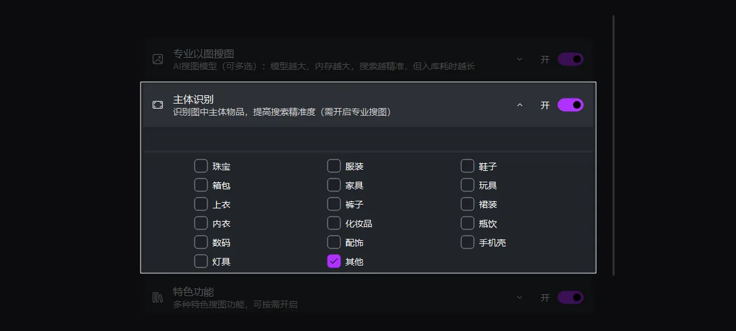Click the 主体识别 section title
The height and width of the screenshot is (331, 736).
193,99
